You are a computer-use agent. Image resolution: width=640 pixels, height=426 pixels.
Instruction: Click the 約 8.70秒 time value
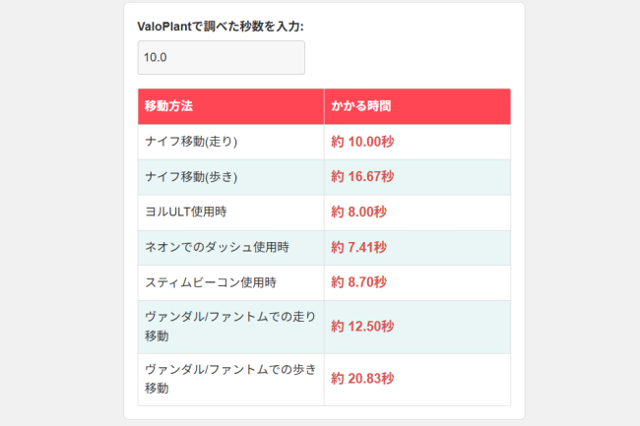pyautogui.click(x=358, y=282)
